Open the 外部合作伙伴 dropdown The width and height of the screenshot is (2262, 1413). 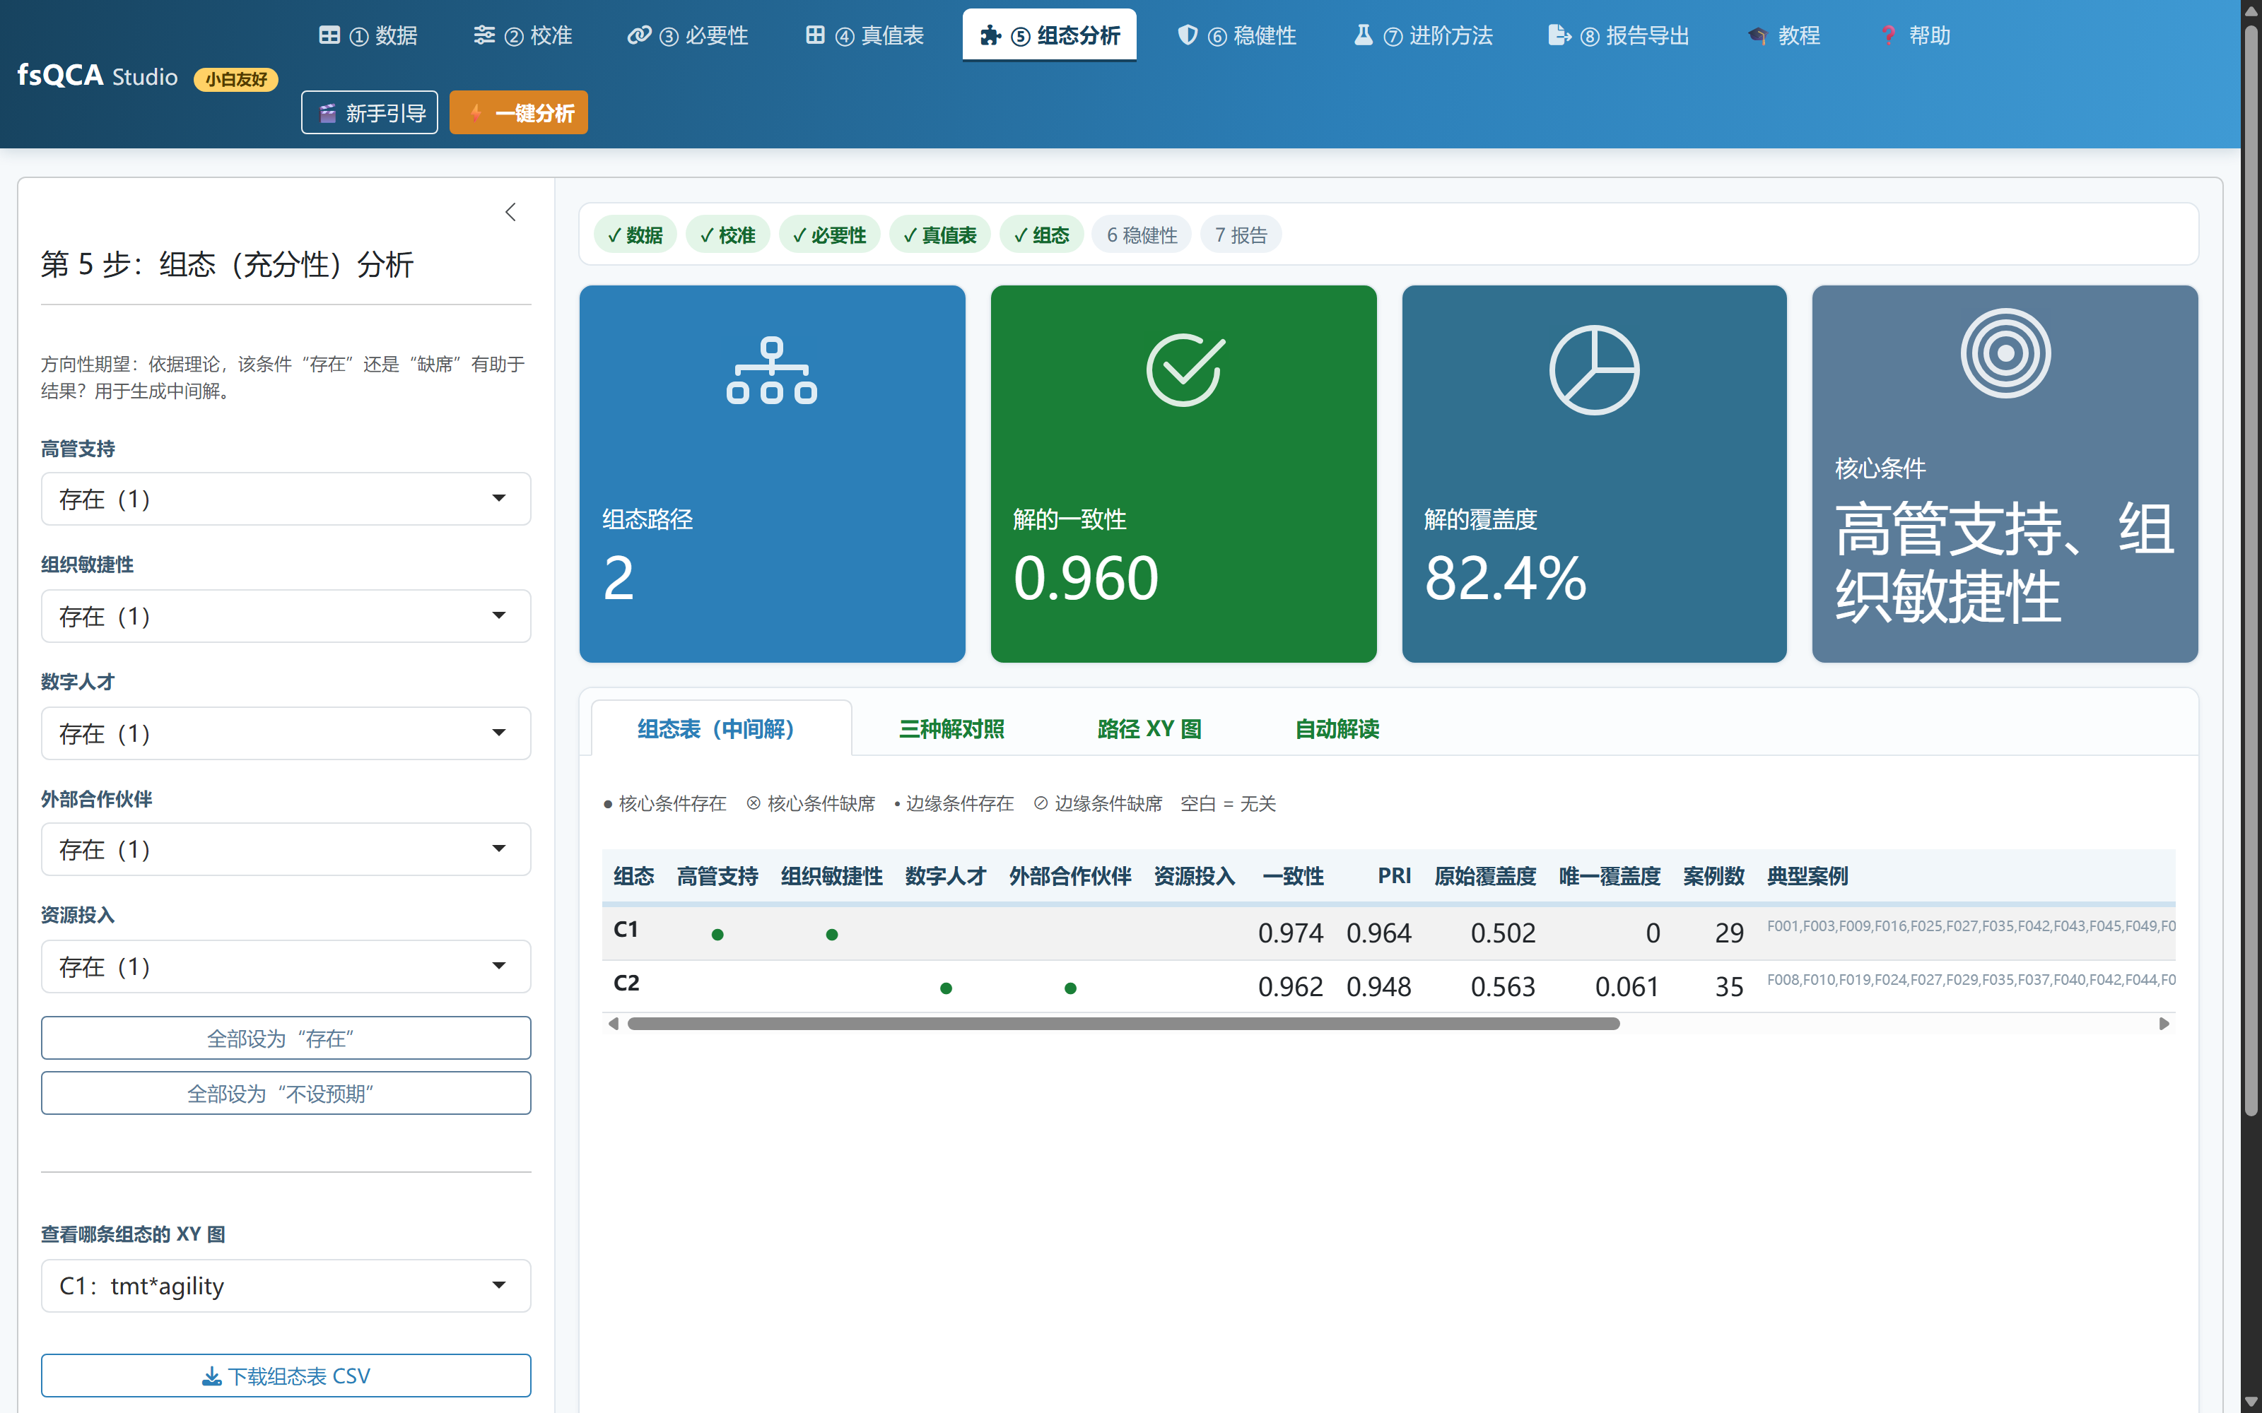pos(286,849)
